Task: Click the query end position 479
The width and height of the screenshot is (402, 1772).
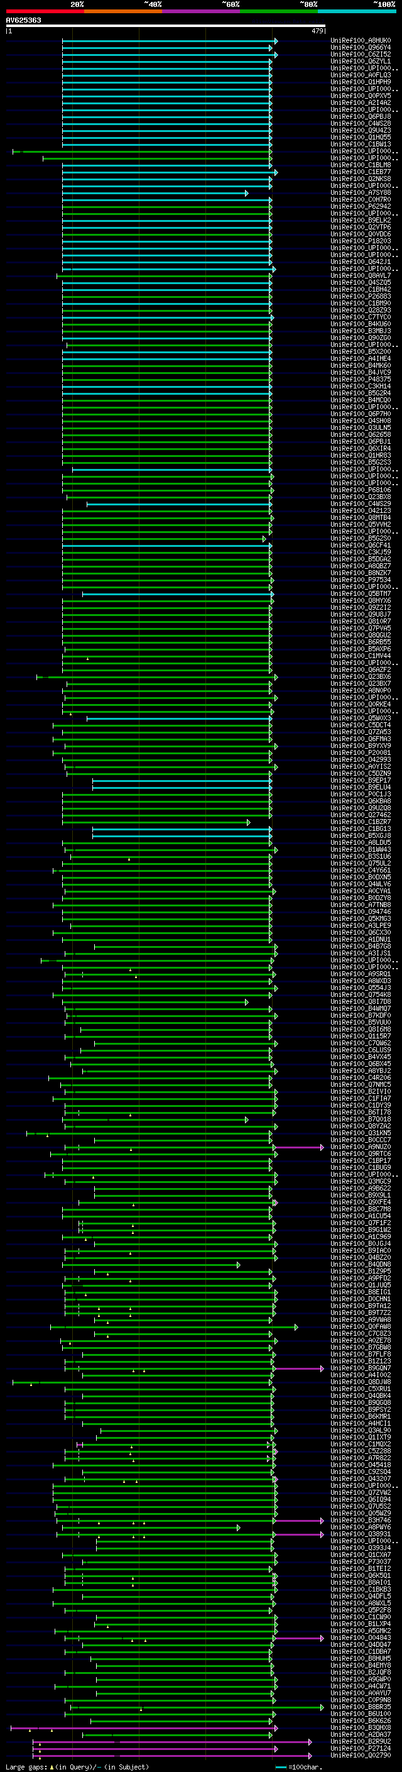Action: tap(317, 31)
